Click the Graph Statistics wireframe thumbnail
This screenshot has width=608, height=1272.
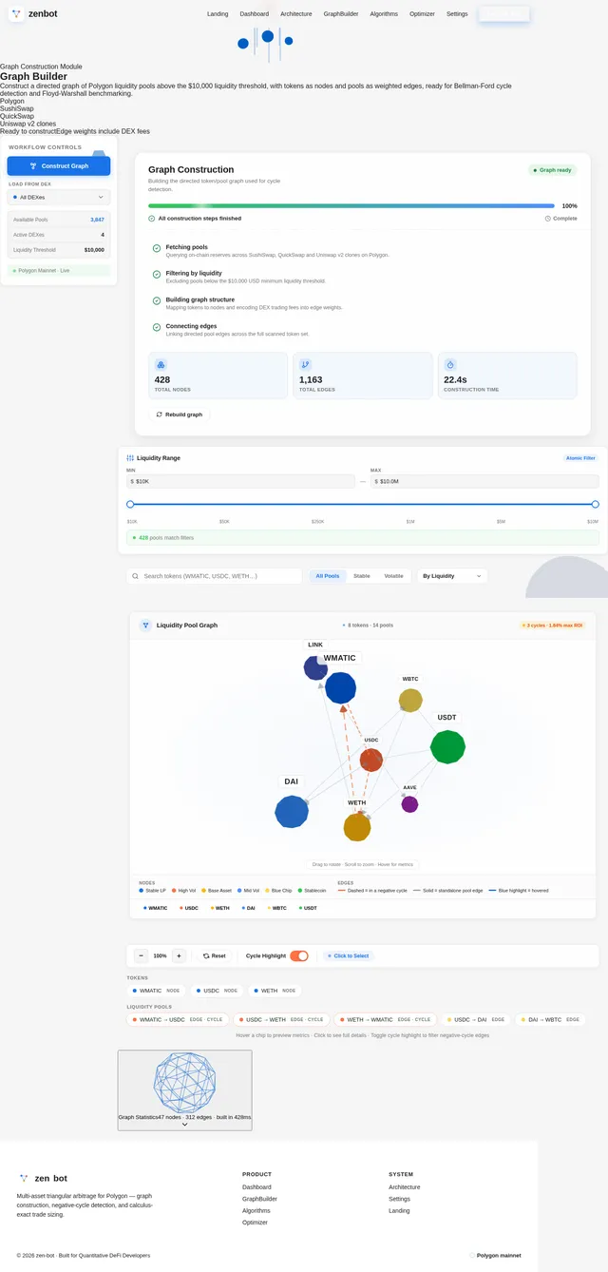184,1082
